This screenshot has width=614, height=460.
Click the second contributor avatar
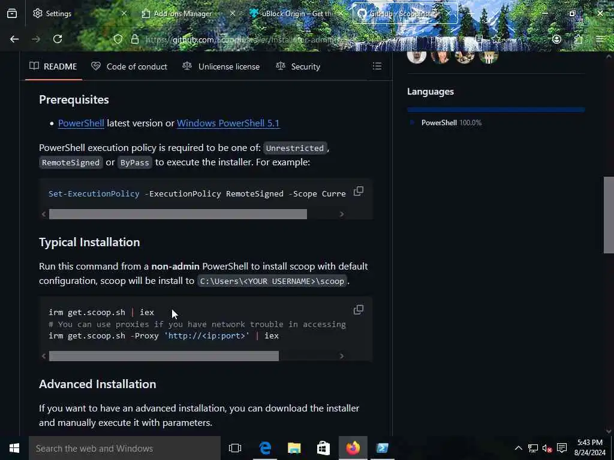[x=441, y=57]
